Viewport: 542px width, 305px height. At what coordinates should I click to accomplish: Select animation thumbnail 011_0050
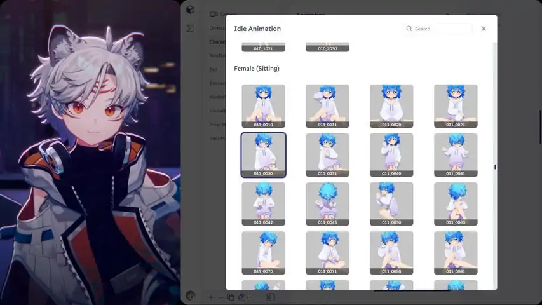pyautogui.click(x=391, y=204)
